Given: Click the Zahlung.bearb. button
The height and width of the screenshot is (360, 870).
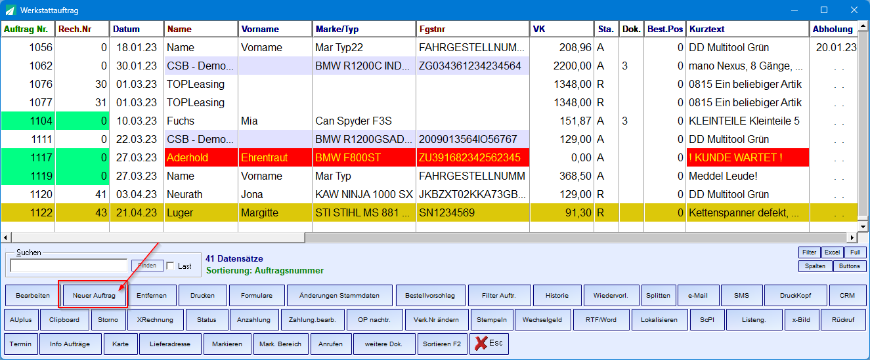Looking at the screenshot, I should coord(312,320).
